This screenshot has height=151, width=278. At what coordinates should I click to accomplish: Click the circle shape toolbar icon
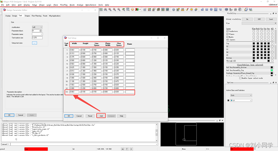pos(211,9)
